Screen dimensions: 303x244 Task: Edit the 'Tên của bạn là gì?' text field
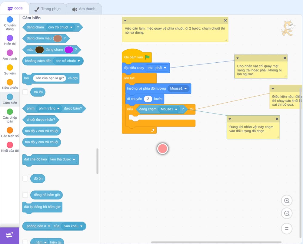point(49,78)
